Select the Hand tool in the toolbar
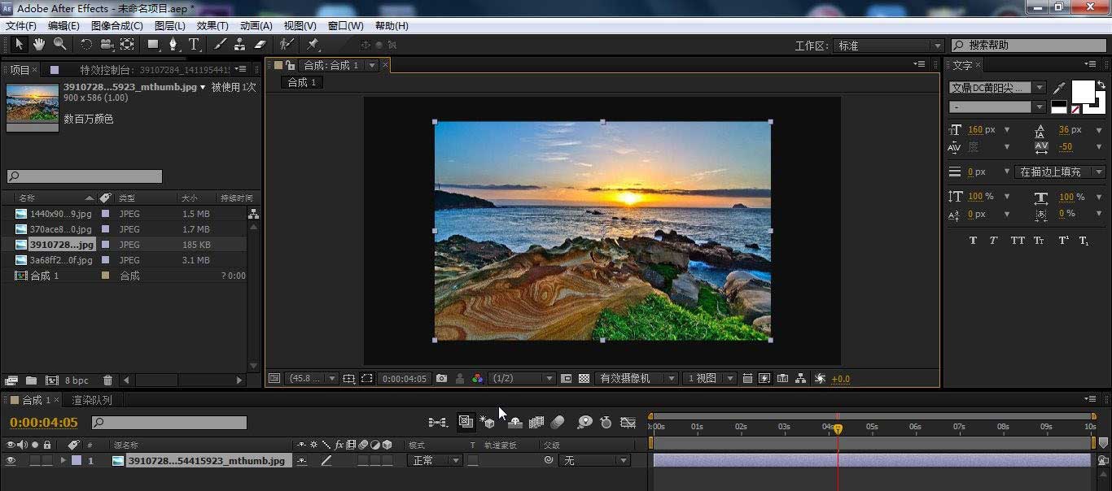 pos(39,45)
